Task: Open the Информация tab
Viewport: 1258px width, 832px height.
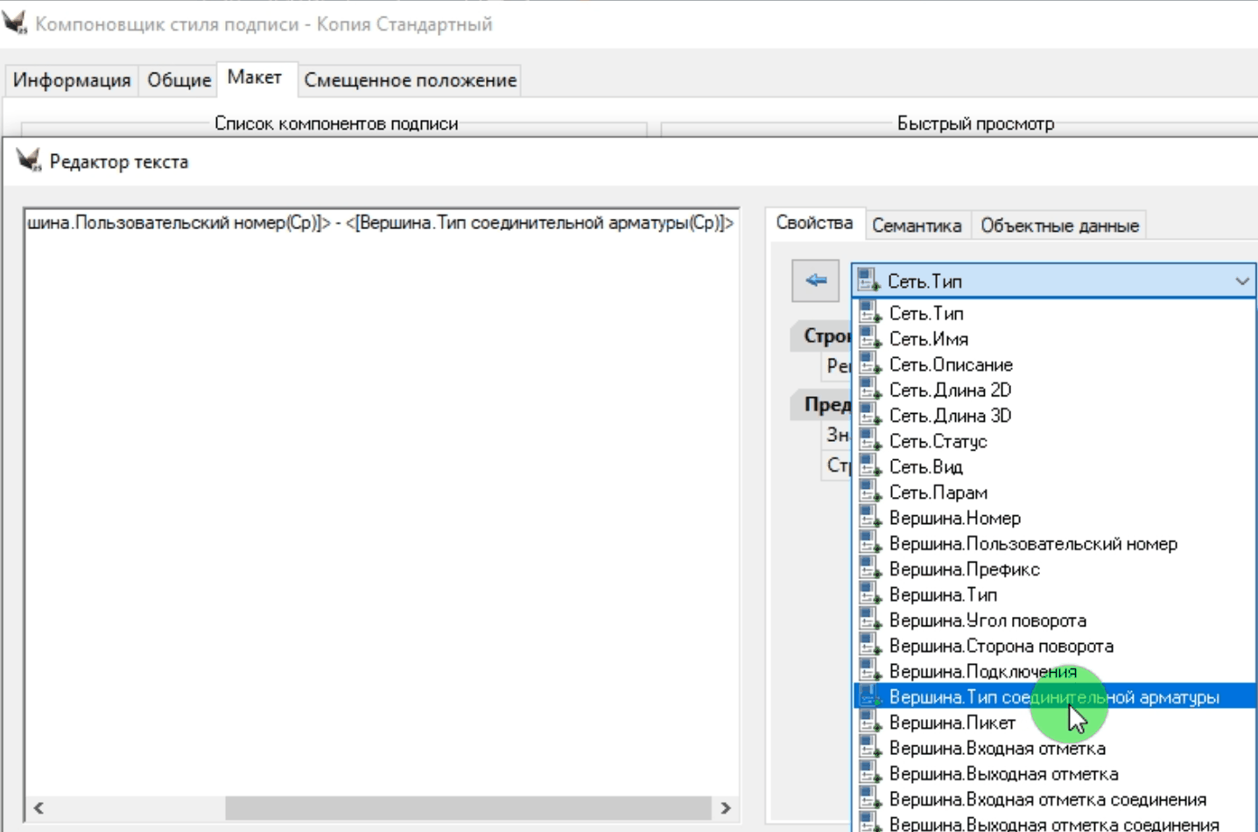Action: point(72,80)
